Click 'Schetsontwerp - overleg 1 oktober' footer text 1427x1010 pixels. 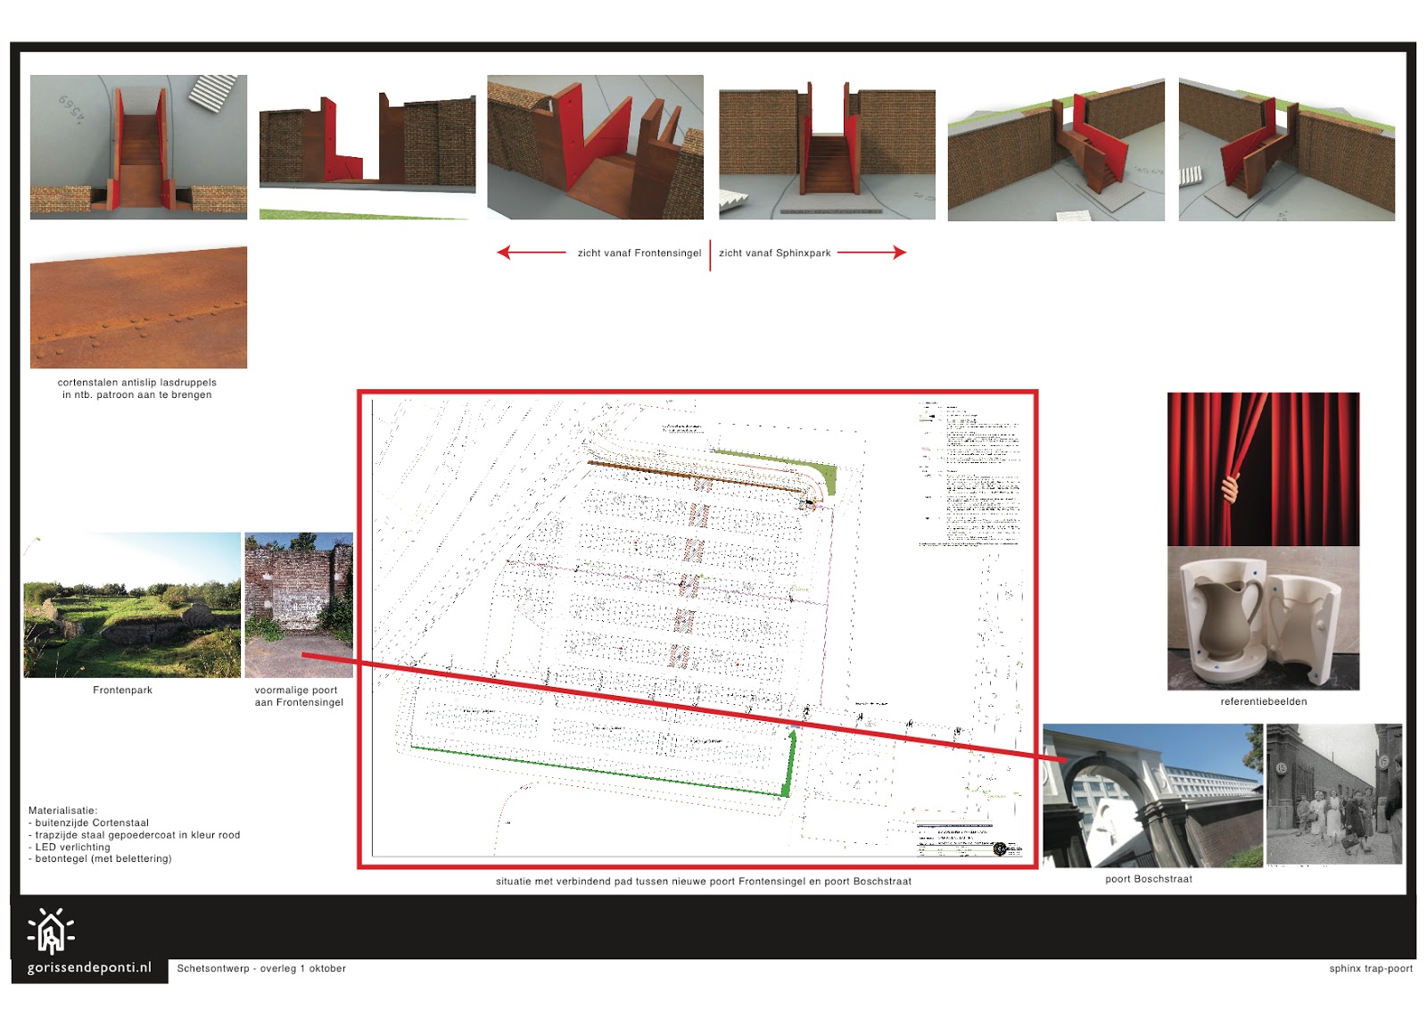[261, 969]
